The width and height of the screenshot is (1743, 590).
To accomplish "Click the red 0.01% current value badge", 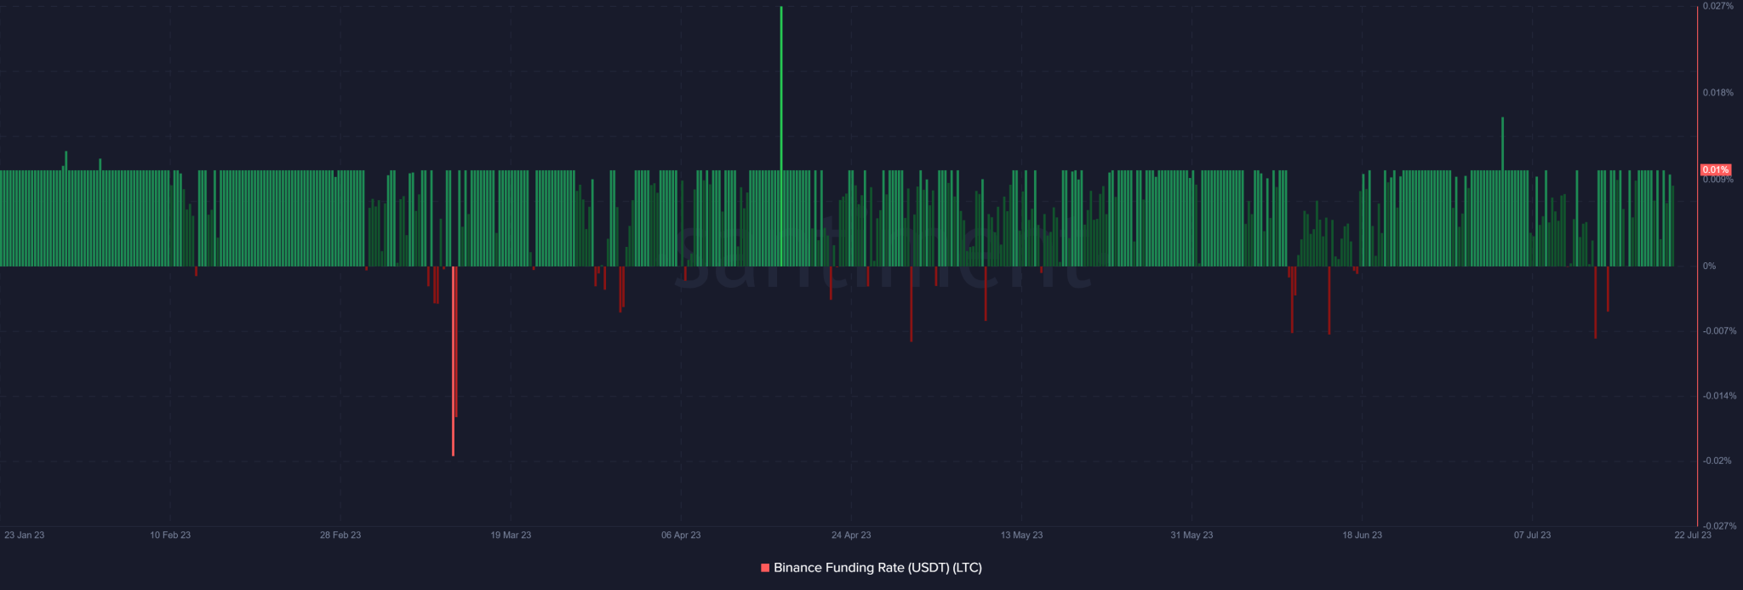I will [x=1715, y=170].
